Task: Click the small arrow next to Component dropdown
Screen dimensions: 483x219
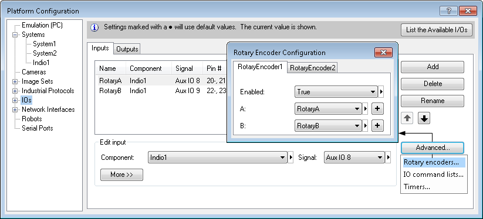Action: tap(291, 158)
